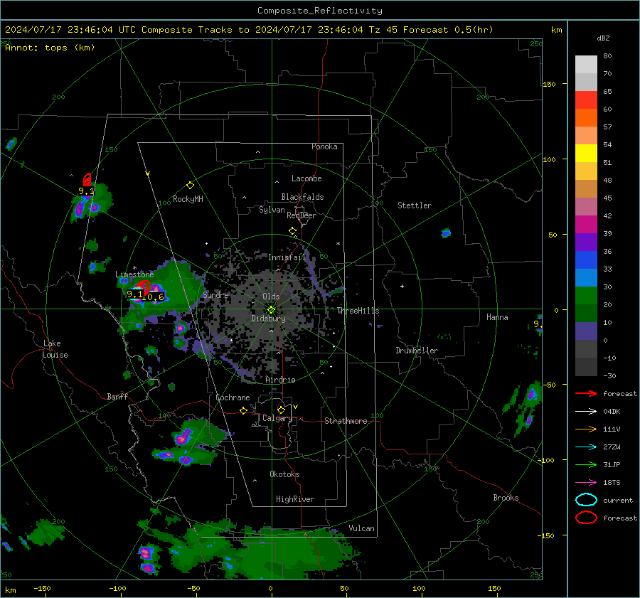Select the 80 dBZ light gray color swatch

[x=586, y=65]
